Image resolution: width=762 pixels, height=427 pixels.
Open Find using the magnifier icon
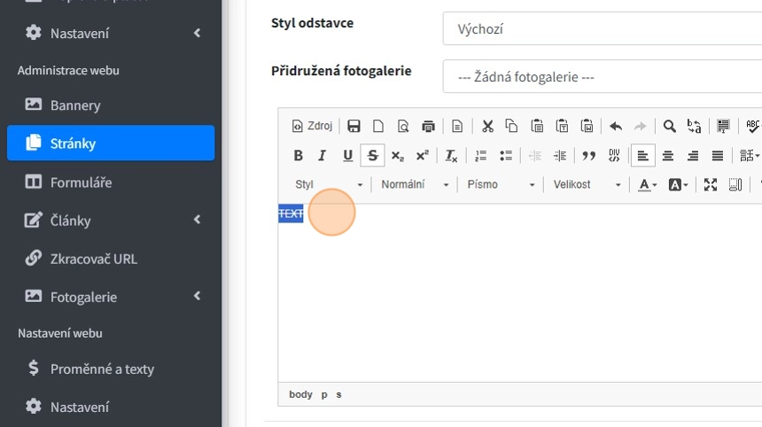[x=670, y=126]
